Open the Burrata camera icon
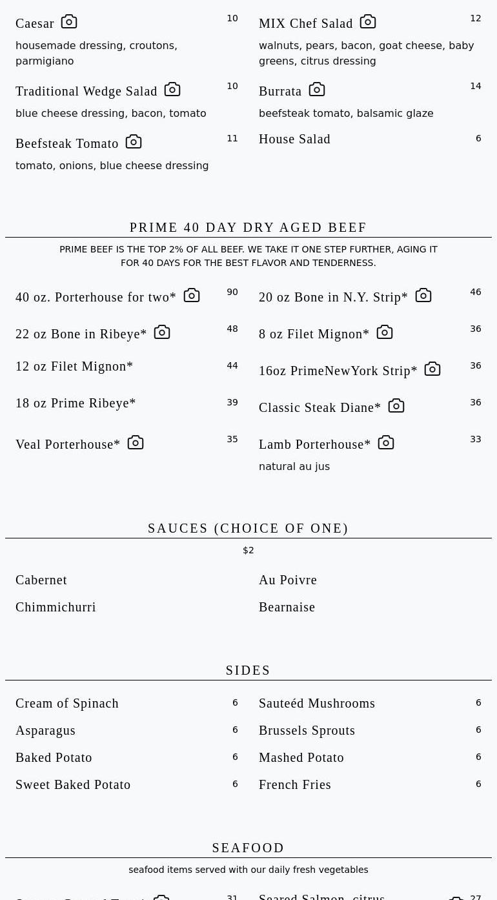The width and height of the screenshot is (497, 900). click(x=317, y=89)
